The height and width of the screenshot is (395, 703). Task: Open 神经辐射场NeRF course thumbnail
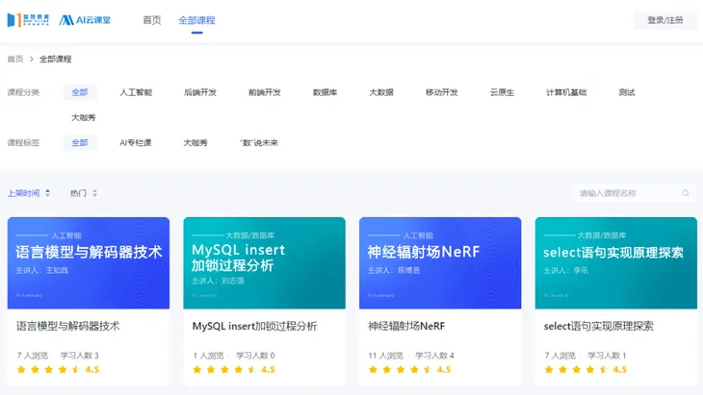tap(440, 263)
